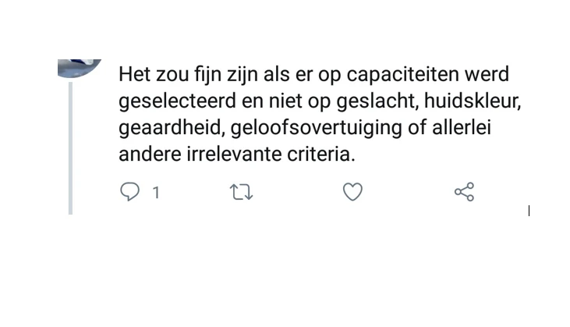
Task: Select the word "geselecteerd" in the tweet
Action: pos(178,101)
